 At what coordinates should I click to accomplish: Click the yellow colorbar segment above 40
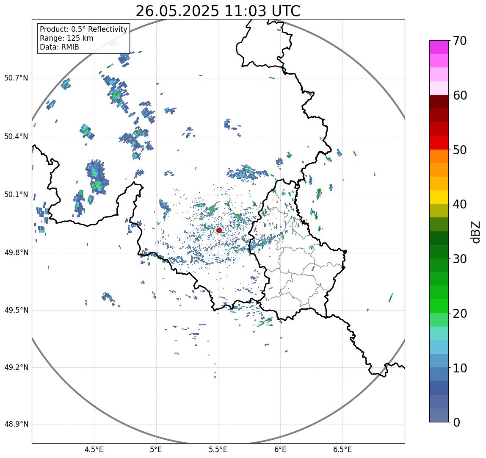click(x=439, y=197)
